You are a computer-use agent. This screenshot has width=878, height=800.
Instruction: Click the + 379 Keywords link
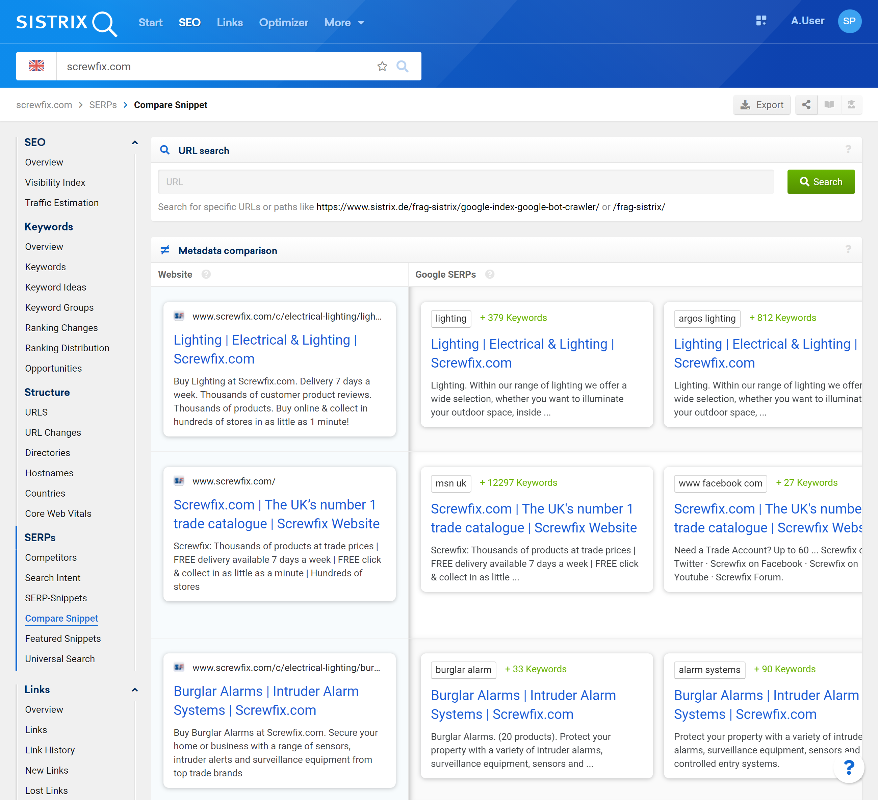point(513,318)
